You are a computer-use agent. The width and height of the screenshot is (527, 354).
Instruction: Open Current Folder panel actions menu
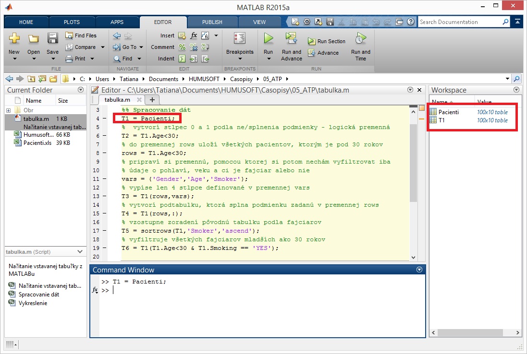click(x=81, y=90)
